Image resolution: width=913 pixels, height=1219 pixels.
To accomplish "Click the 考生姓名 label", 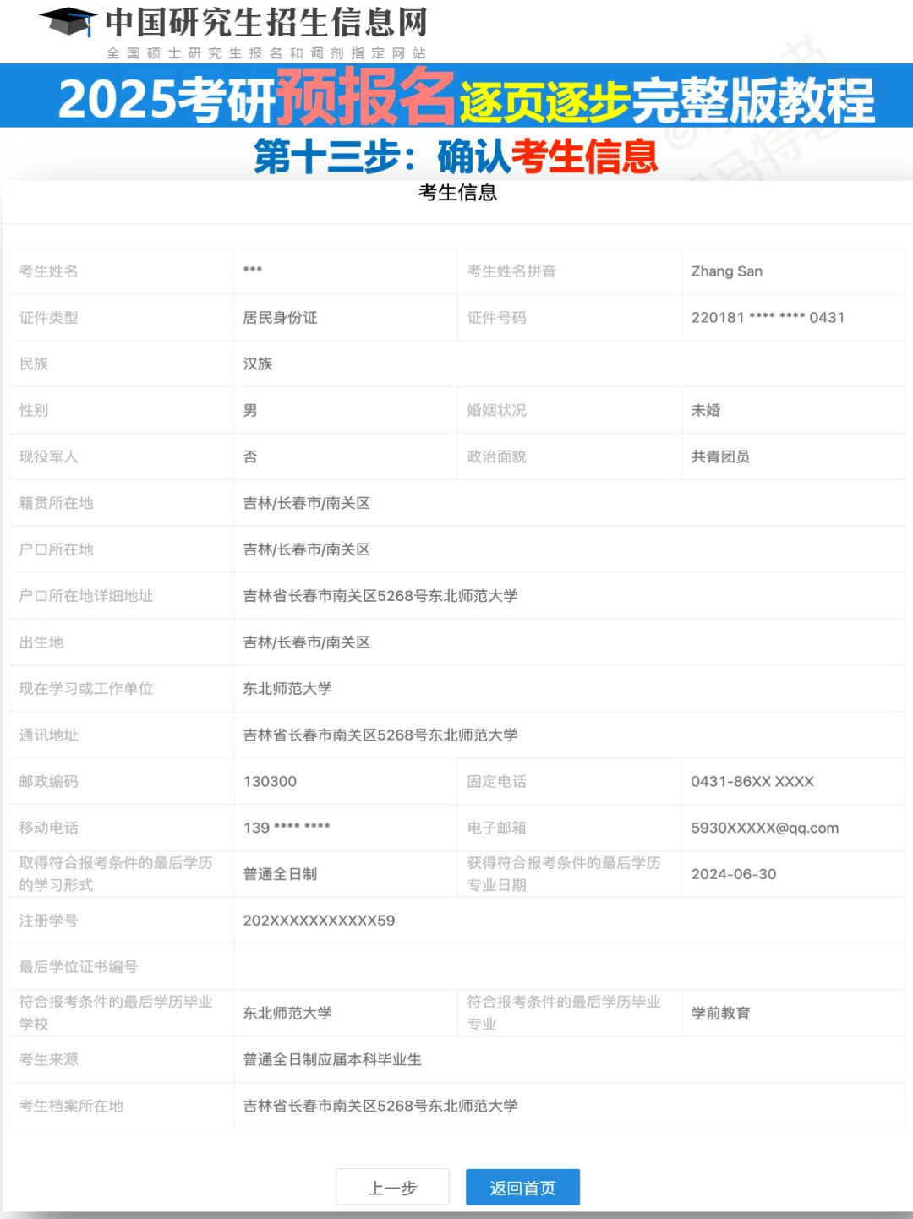I will point(48,271).
